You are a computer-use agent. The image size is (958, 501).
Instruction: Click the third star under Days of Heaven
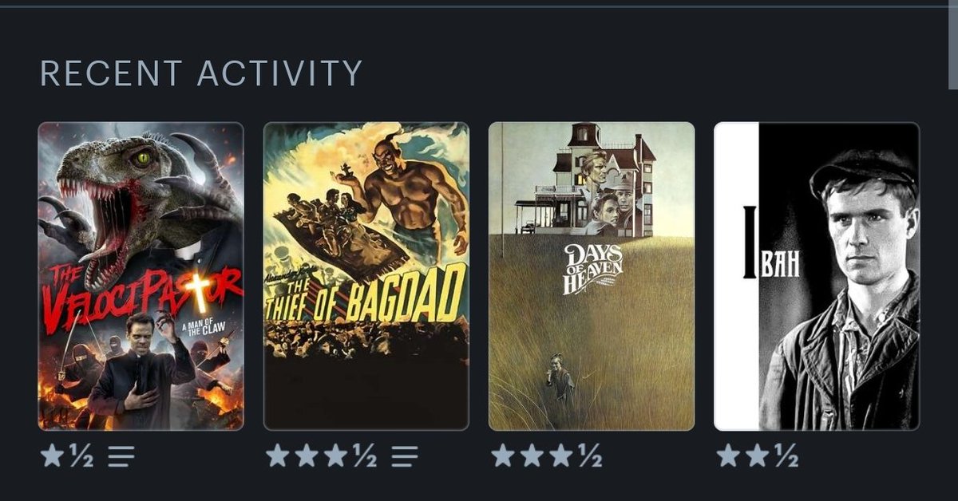pyautogui.click(x=560, y=456)
